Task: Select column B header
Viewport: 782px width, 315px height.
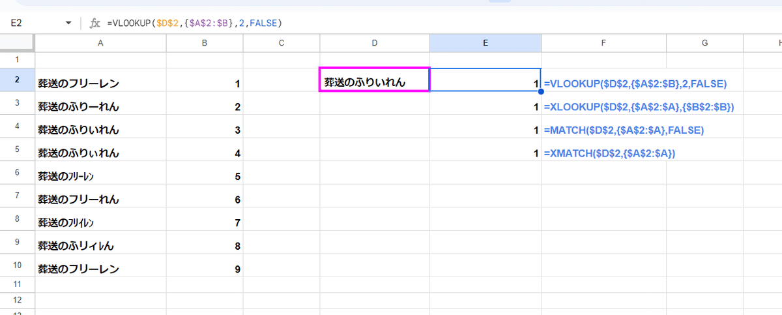Action: (205, 42)
